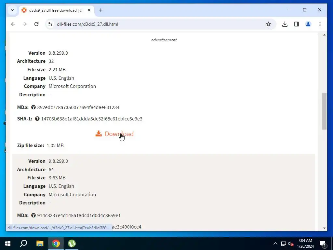Select the 32-bit SHA-1 hash text
333x250 pixels.
click(92, 119)
